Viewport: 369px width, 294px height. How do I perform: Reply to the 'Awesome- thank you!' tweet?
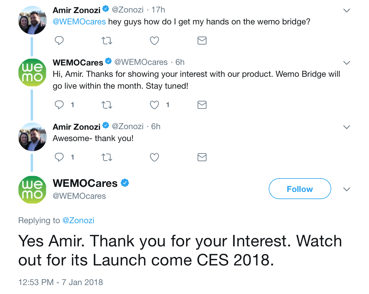click(59, 157)
